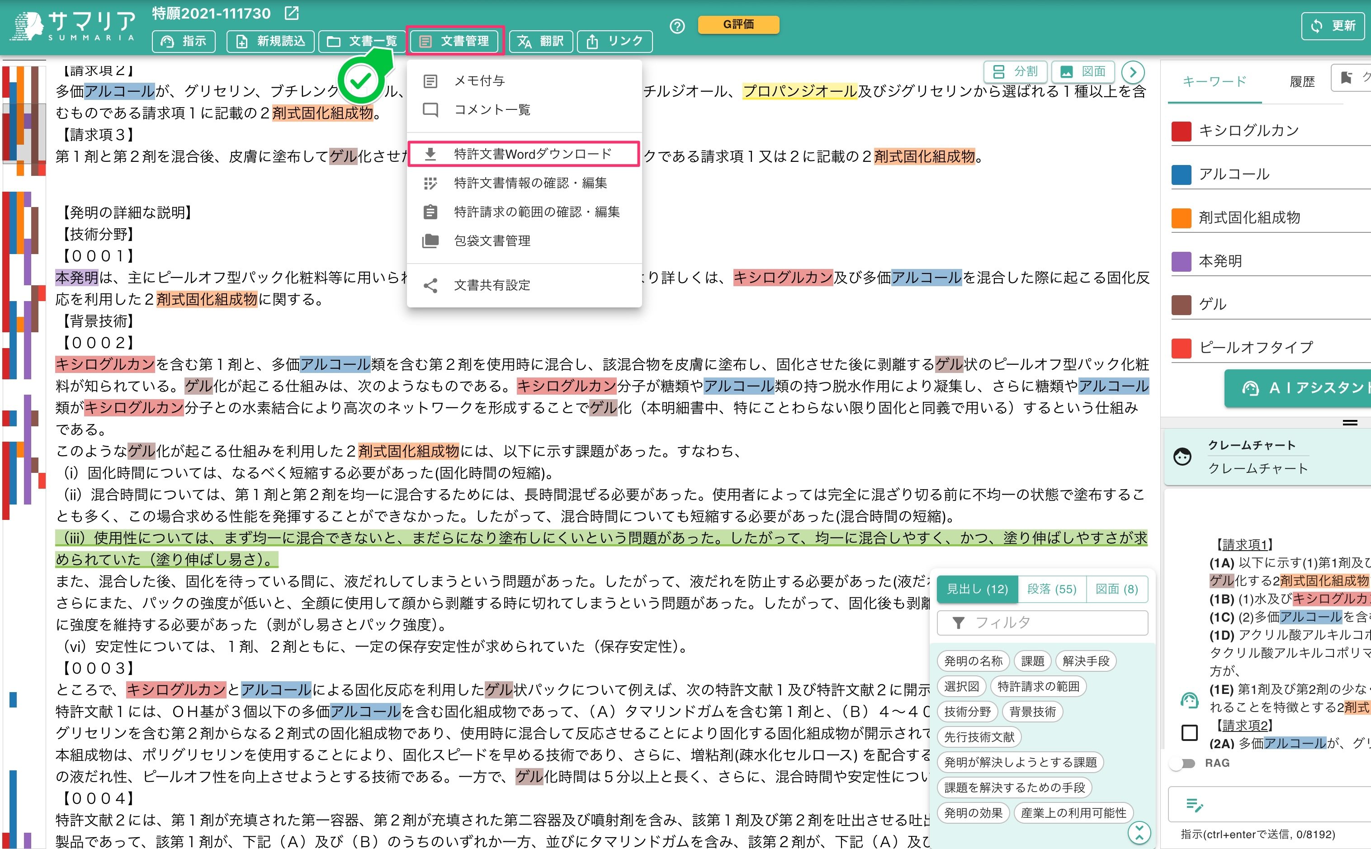Click the 選択図 heading chip
Image resolution: width=1371 pixels, height=849 pixels.
[x=961, y=687]
